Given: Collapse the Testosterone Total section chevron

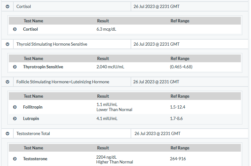Looking at the screenshot, I should (x=7, y=134).
